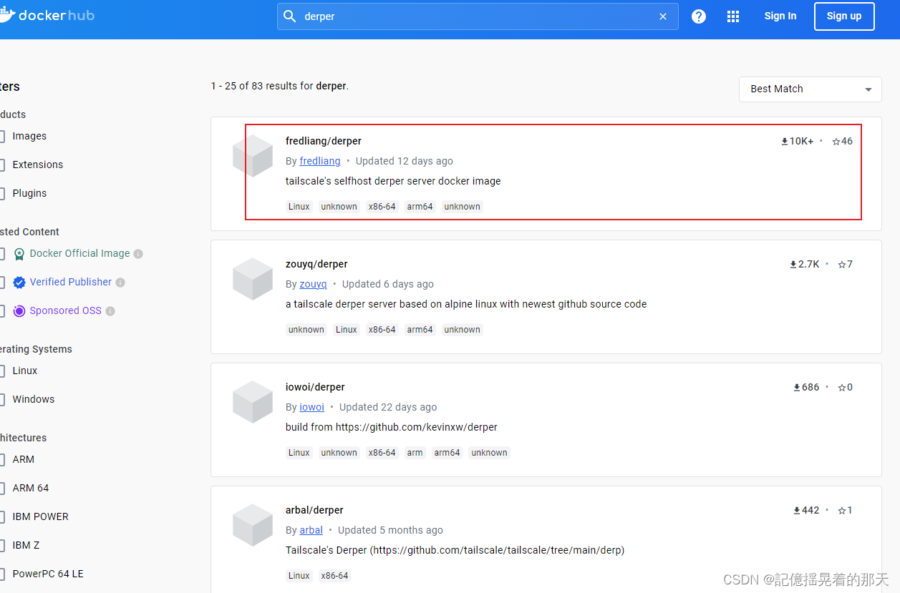Click the download icon next to 10K+
This screenshot has width=900, height=593.
click(x=785, y=142)
